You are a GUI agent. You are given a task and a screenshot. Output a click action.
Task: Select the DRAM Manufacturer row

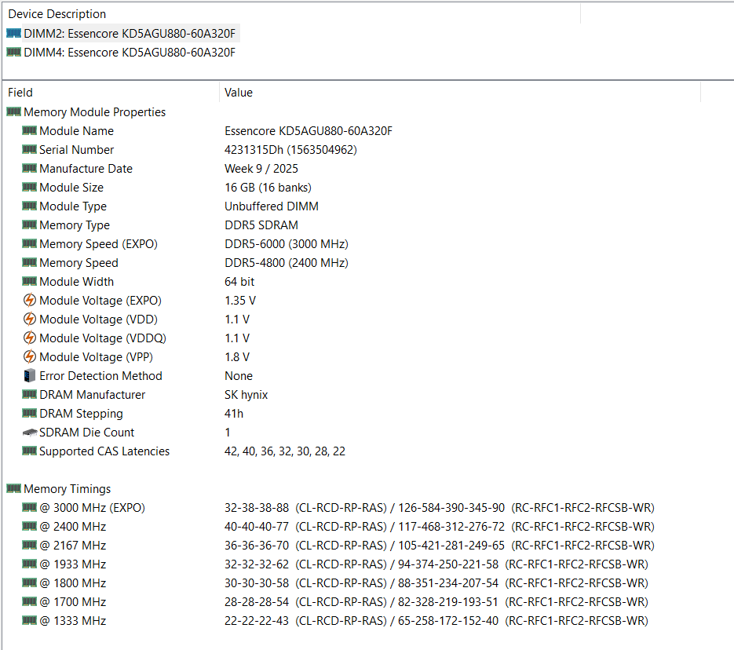[x=92, y=395]
